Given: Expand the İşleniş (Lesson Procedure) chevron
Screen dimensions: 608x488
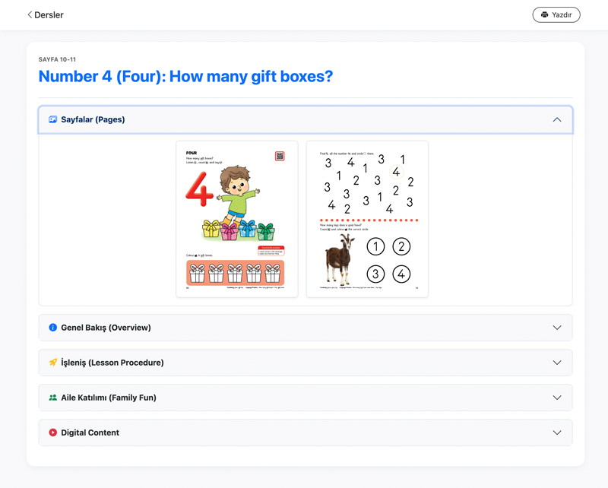Looking at the screenshot, I should pyautogui.click(x=557, y=363).
